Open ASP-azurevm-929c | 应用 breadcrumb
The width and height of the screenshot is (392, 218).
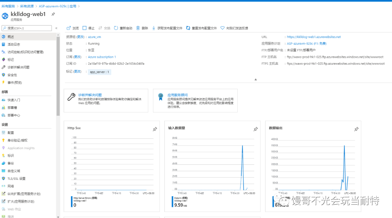[57, 6]
